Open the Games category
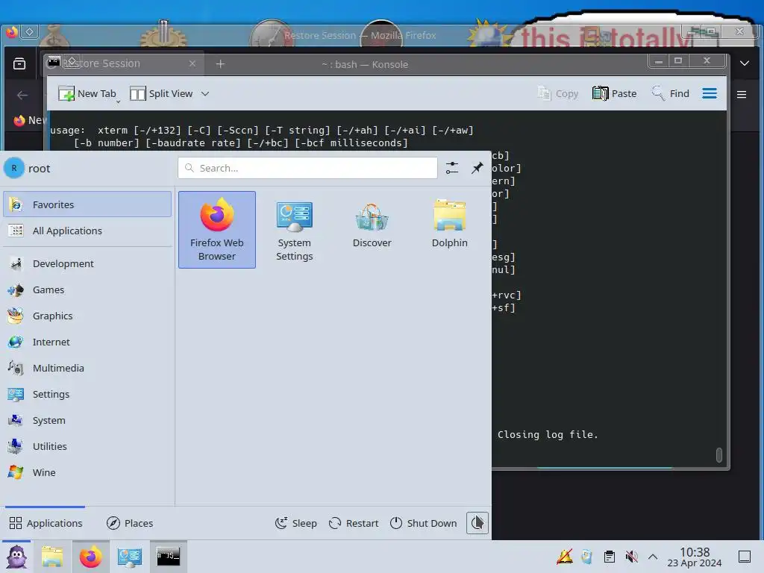Screen dimensions: 764x573 (87, 289)
